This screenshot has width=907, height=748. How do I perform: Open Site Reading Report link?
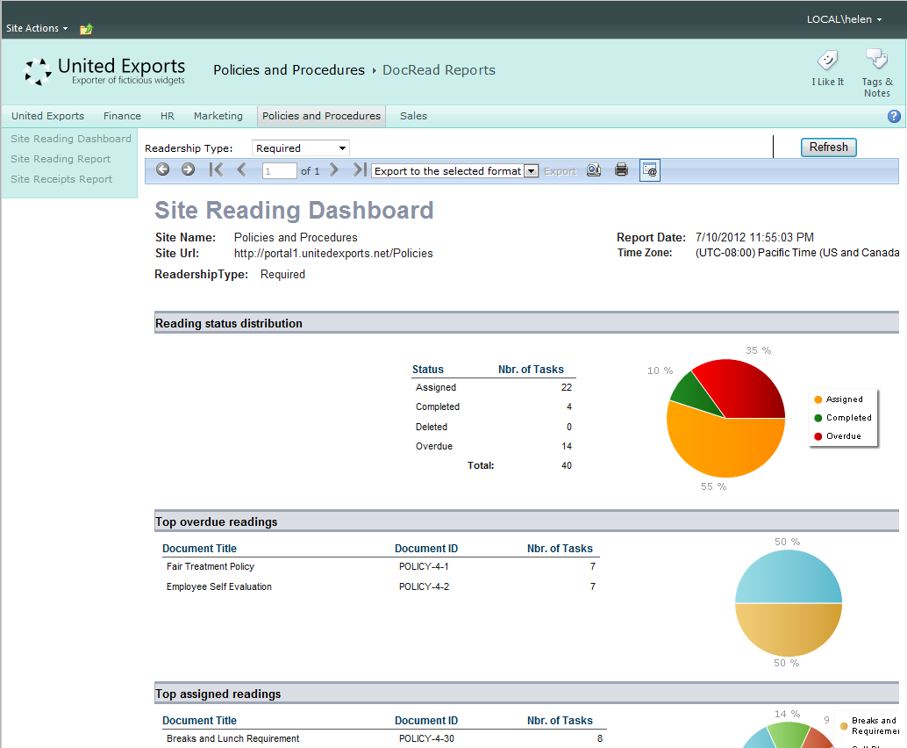click(61, 159)
